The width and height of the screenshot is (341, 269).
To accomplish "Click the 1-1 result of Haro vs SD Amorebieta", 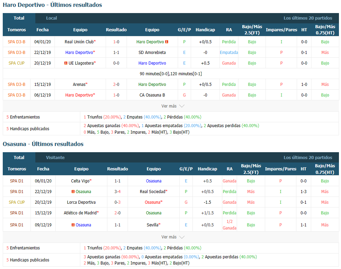I will [116, 53].
